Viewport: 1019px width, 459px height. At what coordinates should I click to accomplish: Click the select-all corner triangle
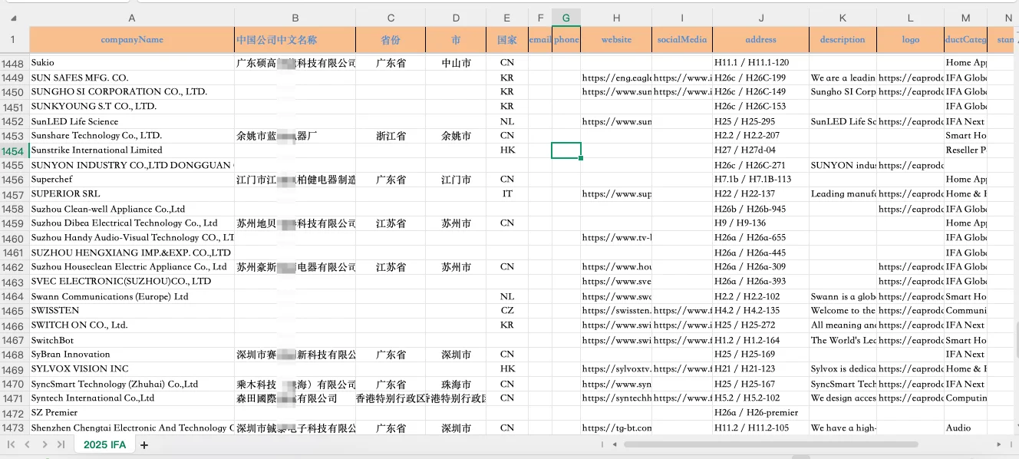click(x=14, y=18)
